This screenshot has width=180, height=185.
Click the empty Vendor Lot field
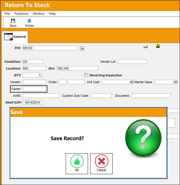point(132,62)
